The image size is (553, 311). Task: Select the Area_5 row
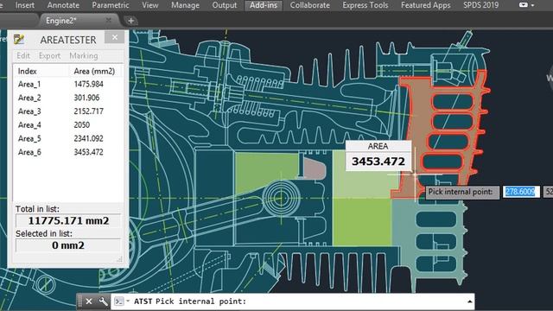[x=68, y=138]
